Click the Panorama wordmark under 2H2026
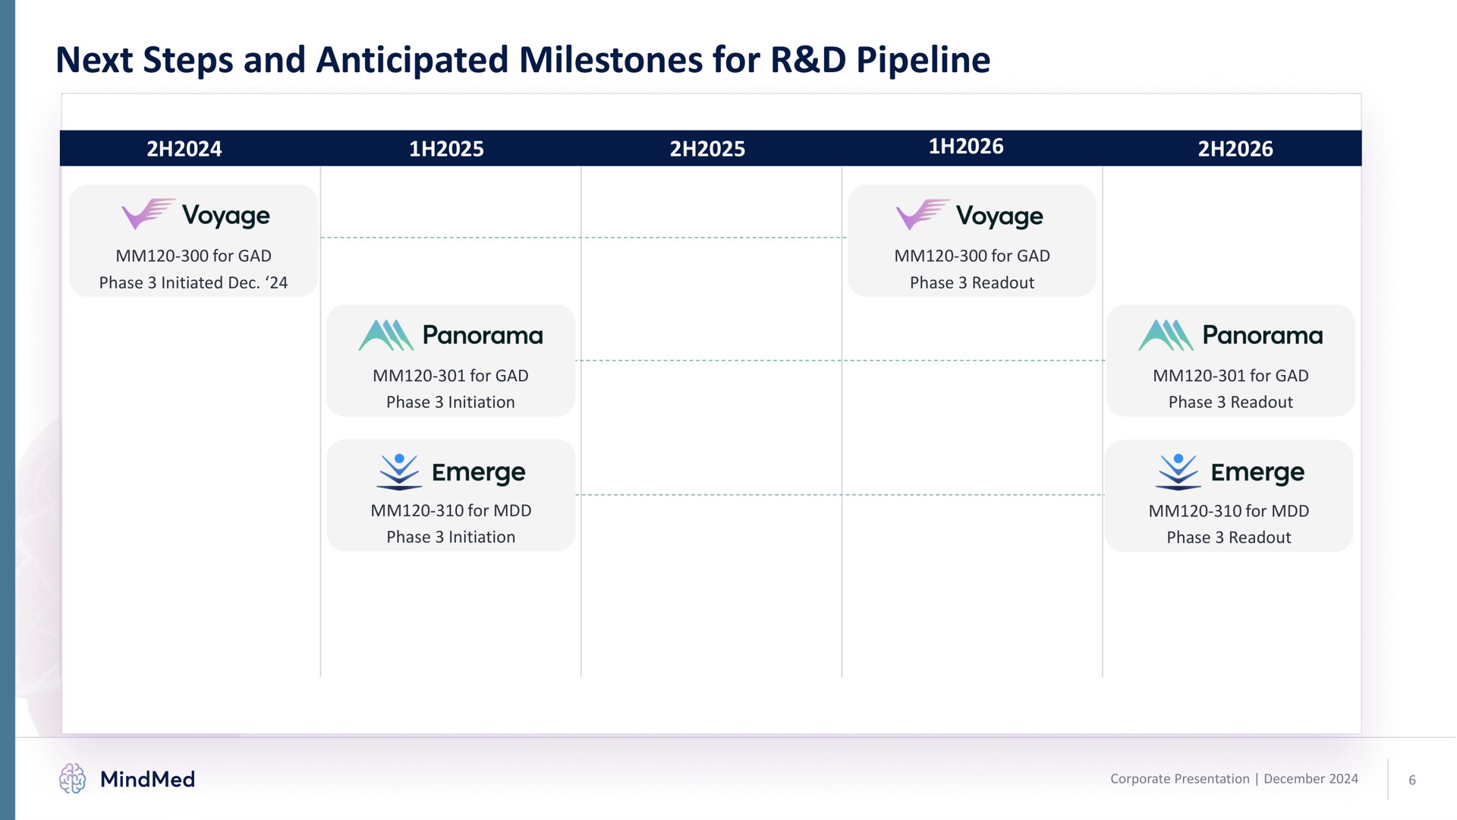The image size is (1457, 820). [x=1263, y=336]
